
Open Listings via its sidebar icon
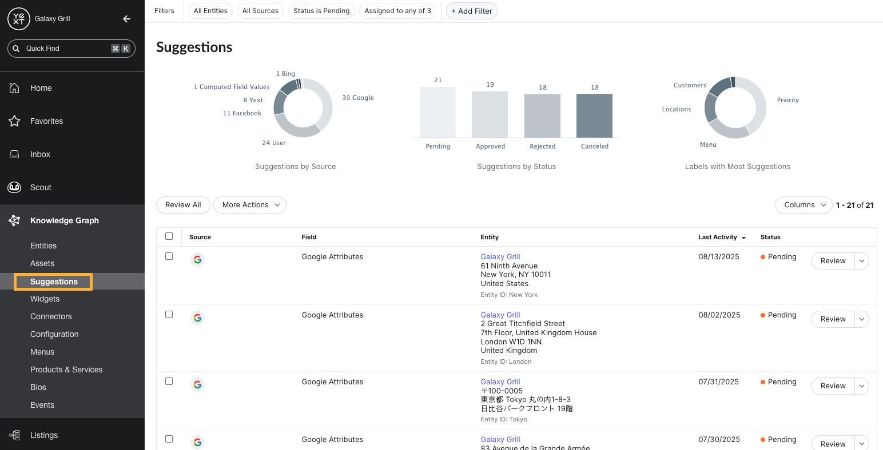pyautogui.click(x=15, y=435)
